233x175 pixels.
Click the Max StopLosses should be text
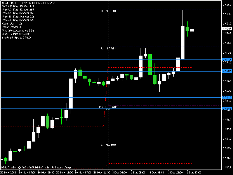(18, 30)
